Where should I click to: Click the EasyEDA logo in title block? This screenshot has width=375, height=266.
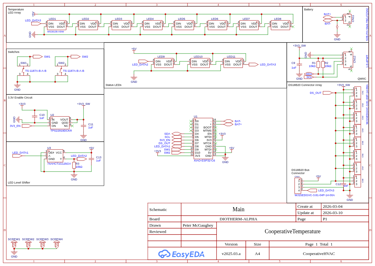pos(181,254)
